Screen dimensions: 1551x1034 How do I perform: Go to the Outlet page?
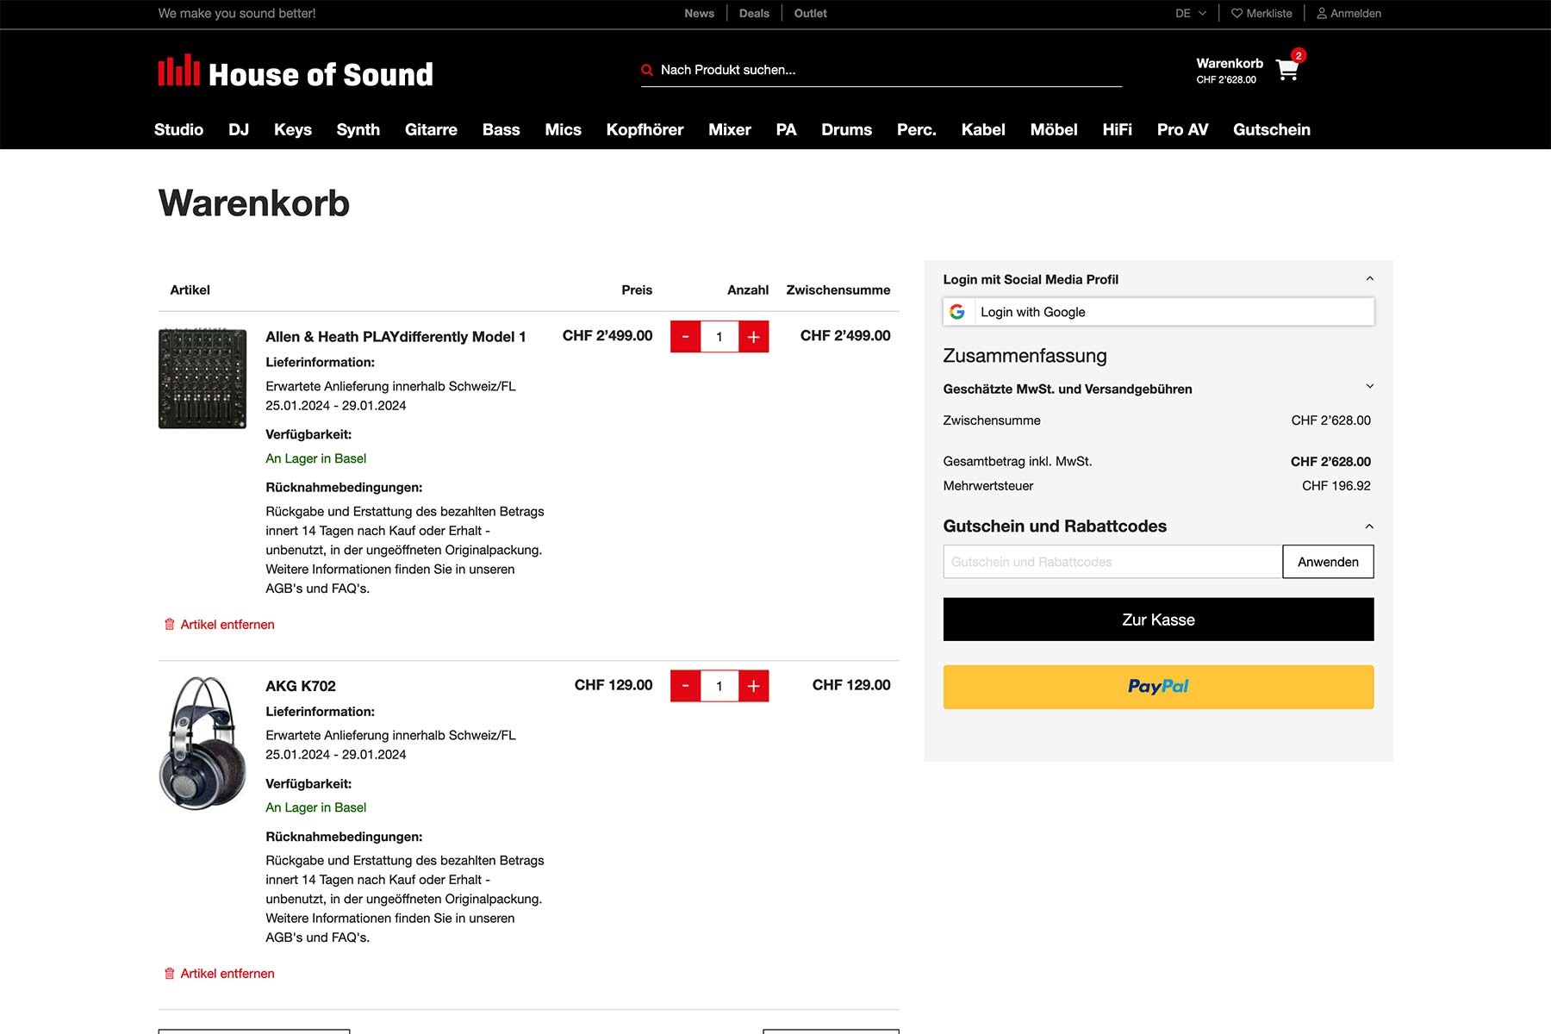[x=810, y=13]
